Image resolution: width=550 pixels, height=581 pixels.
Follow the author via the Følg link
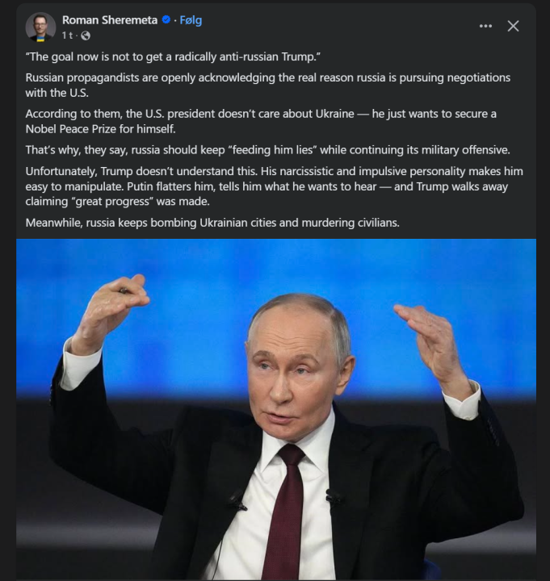(191, 21)
